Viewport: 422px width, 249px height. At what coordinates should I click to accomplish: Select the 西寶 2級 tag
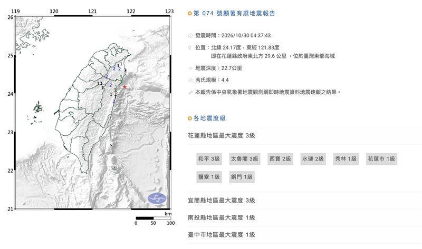pos(280,159)
